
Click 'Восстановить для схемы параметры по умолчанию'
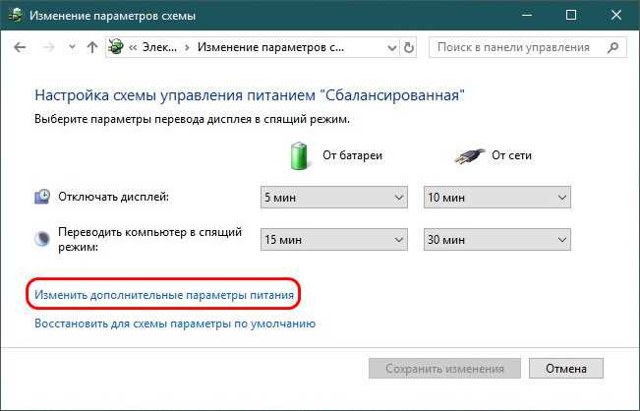tap(175, 323)
